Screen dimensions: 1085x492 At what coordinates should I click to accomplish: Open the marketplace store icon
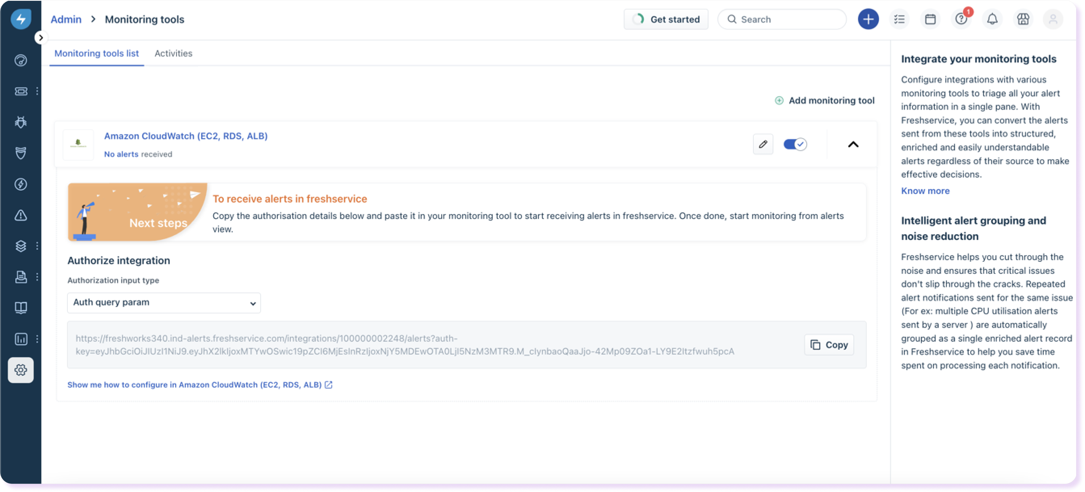click(1023, 19)
